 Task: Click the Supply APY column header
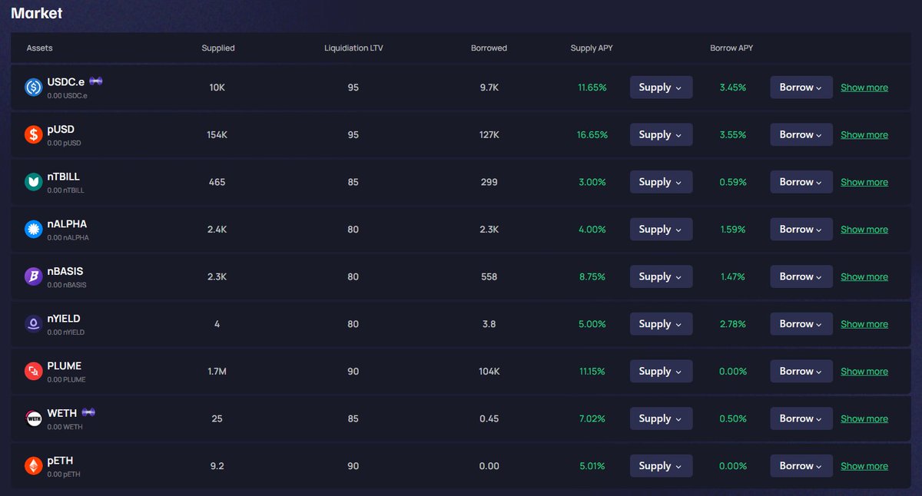pyautogui.click(x=592, y=48)
